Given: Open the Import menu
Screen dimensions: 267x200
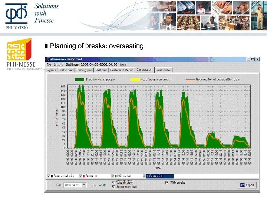Looking at the screenshot, I should coord(58,64).
